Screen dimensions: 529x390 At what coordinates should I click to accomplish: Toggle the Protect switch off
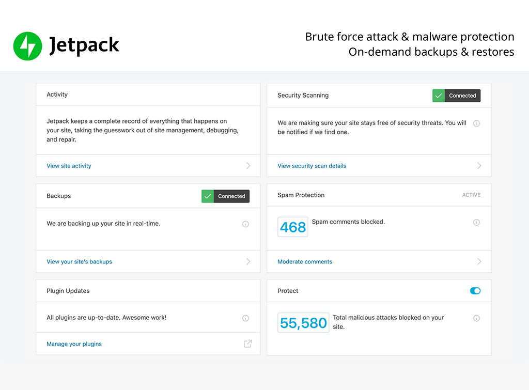coord(475,291)
